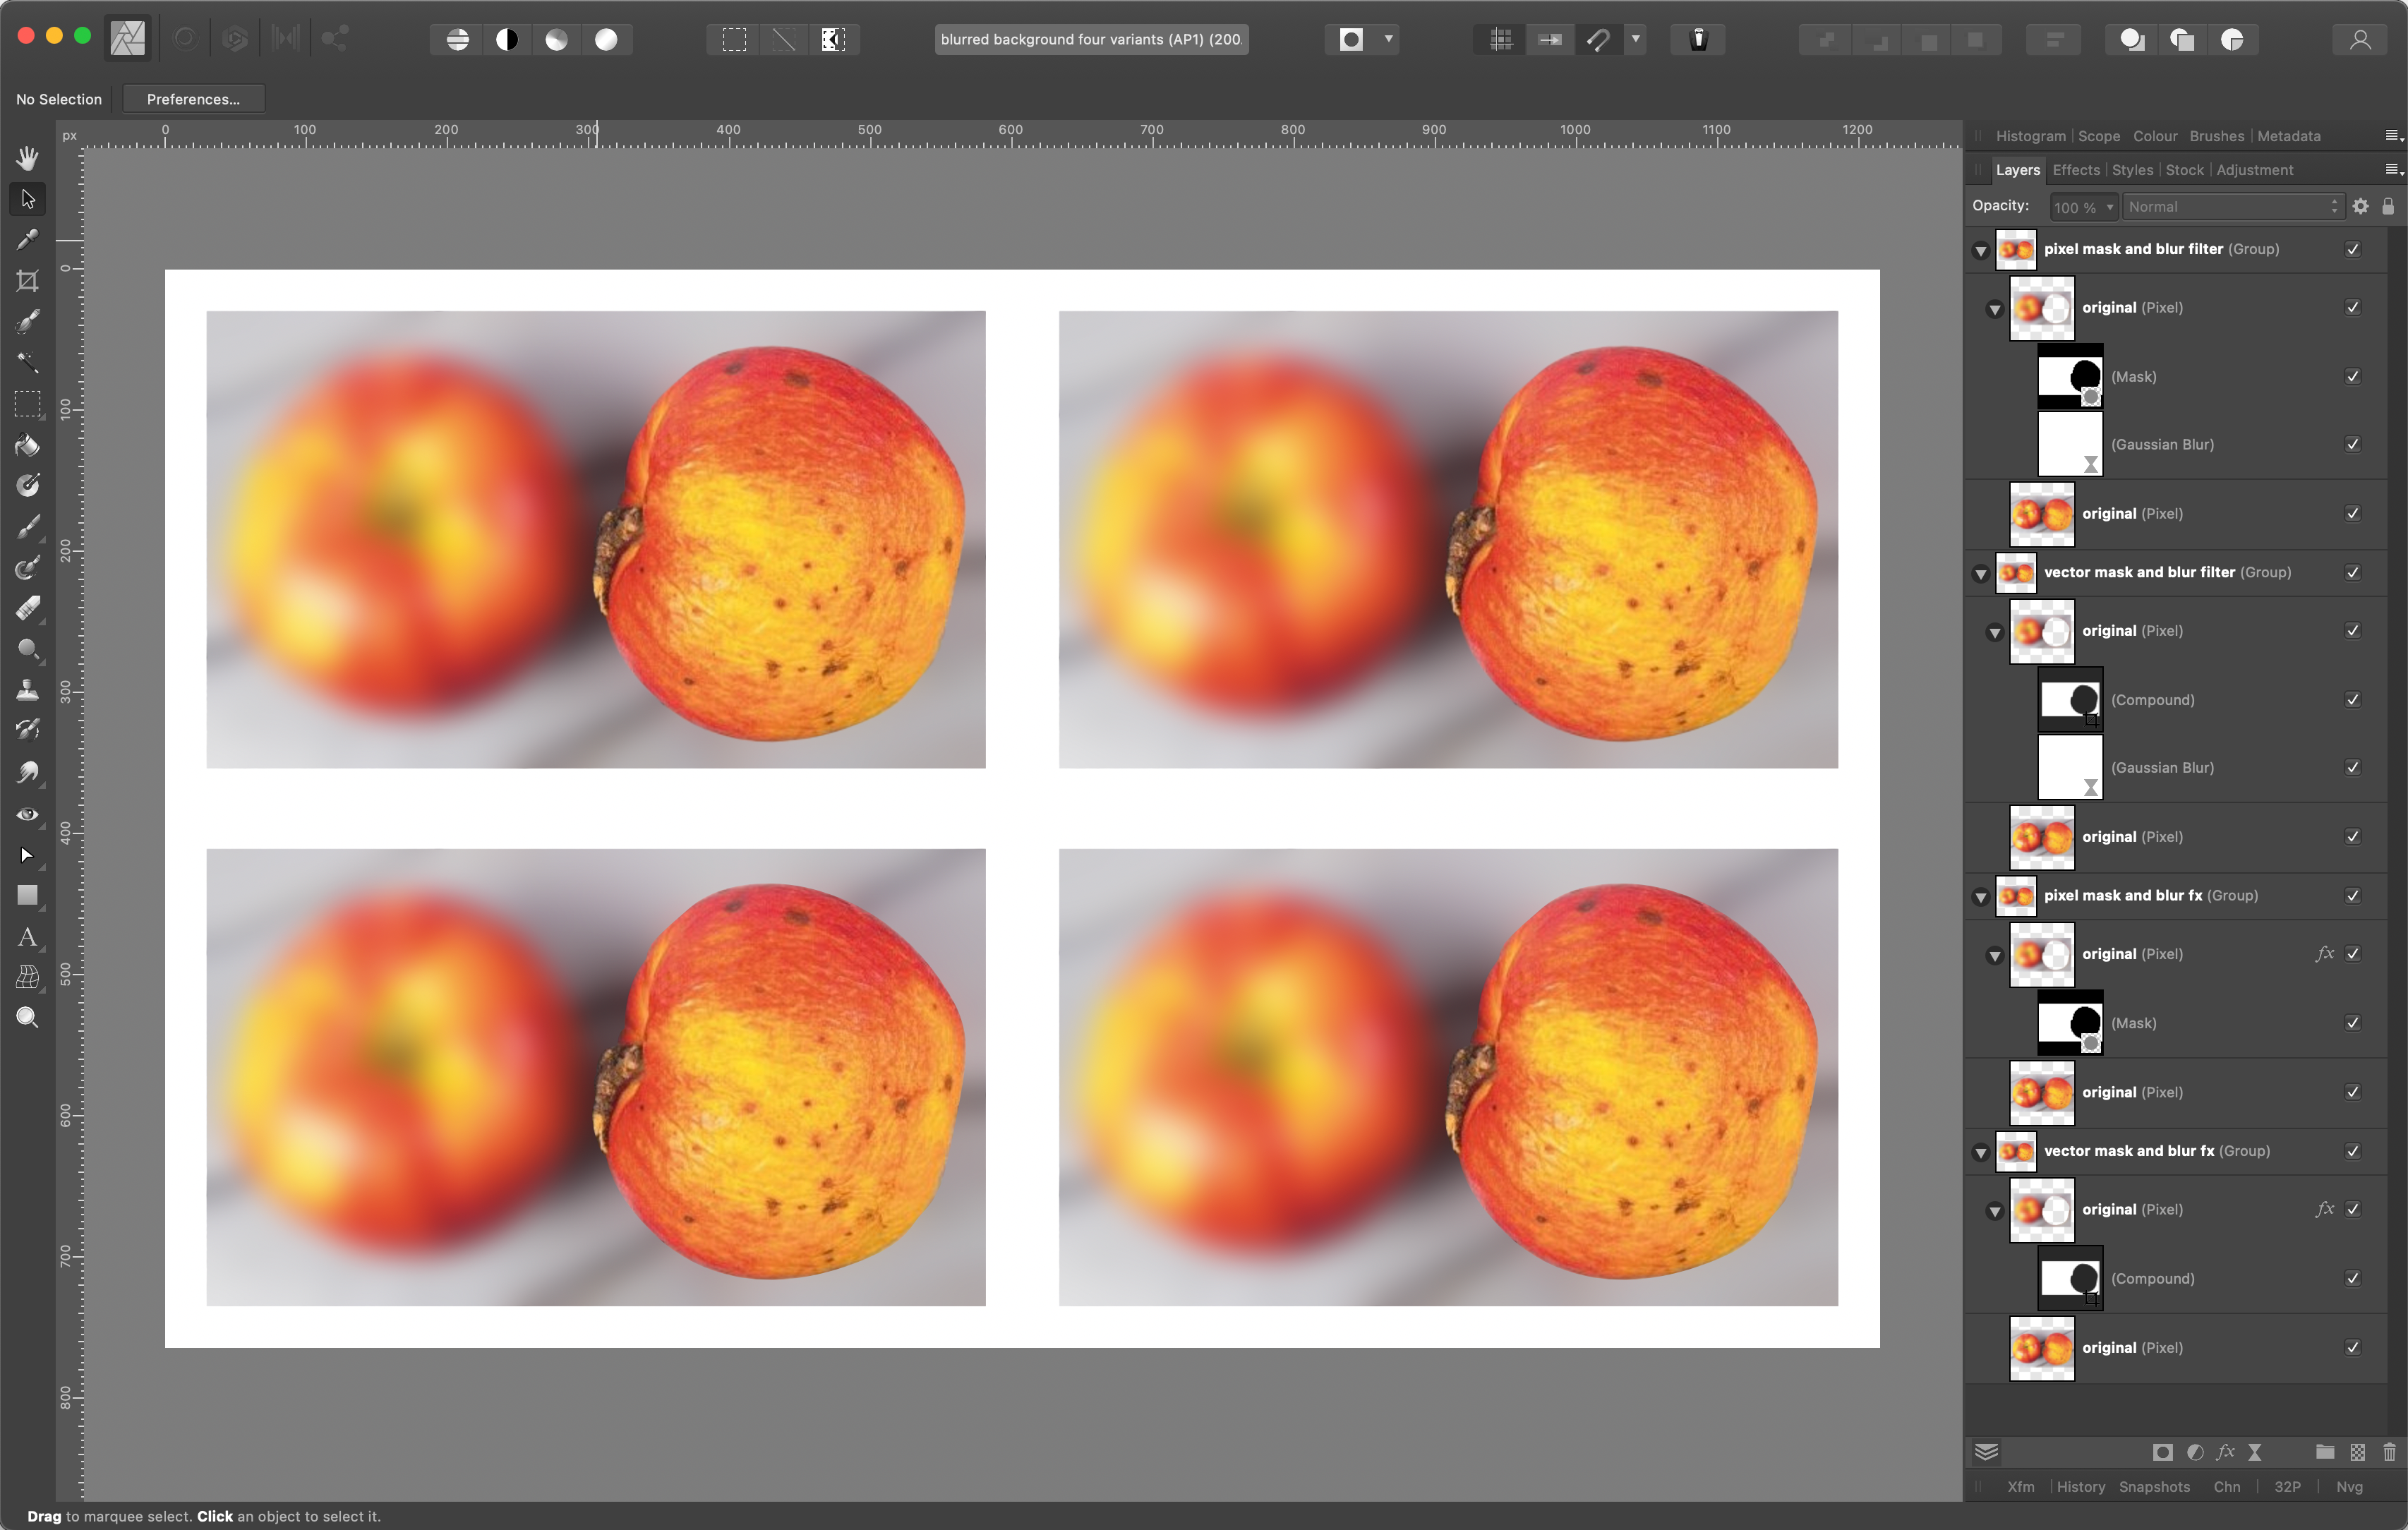Open Layer Effects fx in Layers footer
This screenshot has height=1530, width=2408.
point(2225,1452)
